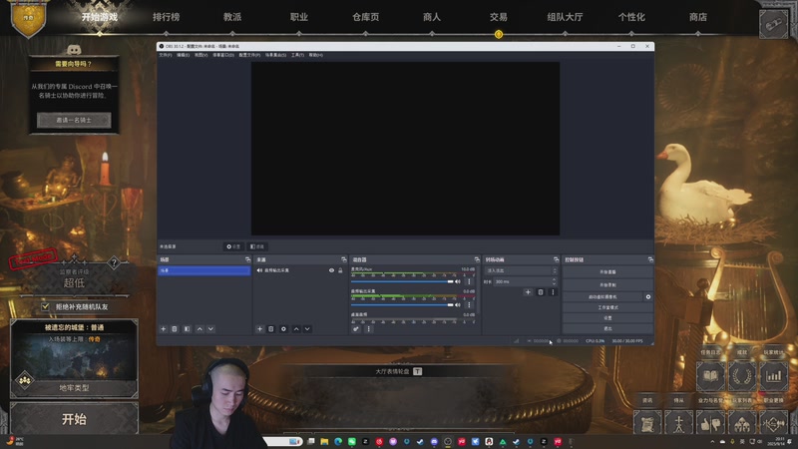Open mixer panel menu dots
798x449 pixels.
click(x=368, y=329)
